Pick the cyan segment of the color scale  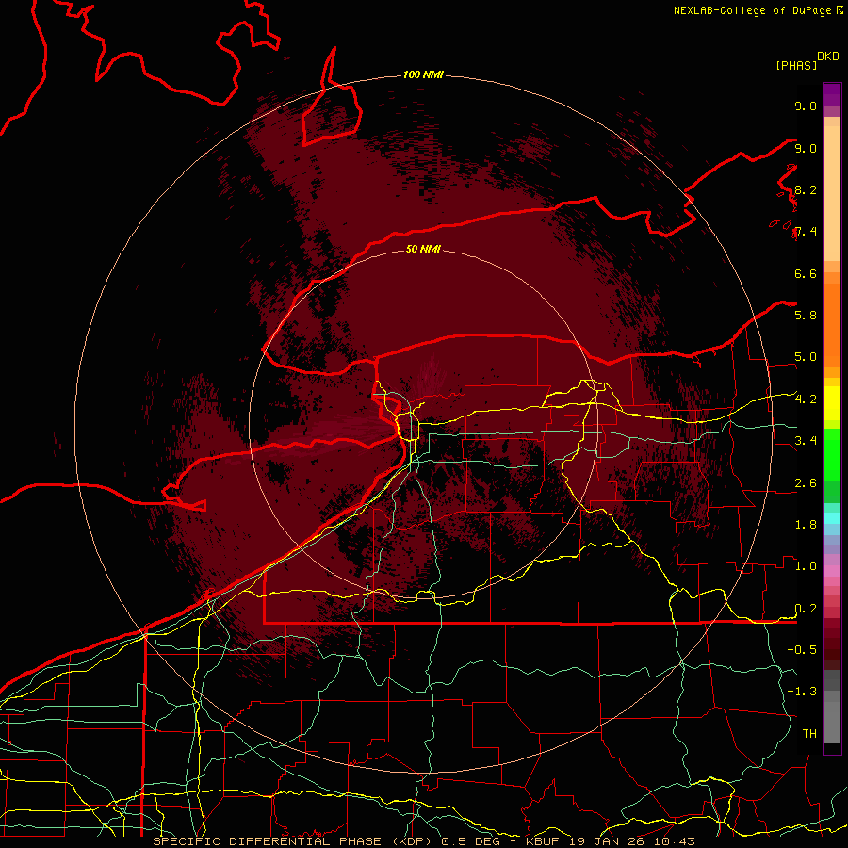[x=832, y=518]
